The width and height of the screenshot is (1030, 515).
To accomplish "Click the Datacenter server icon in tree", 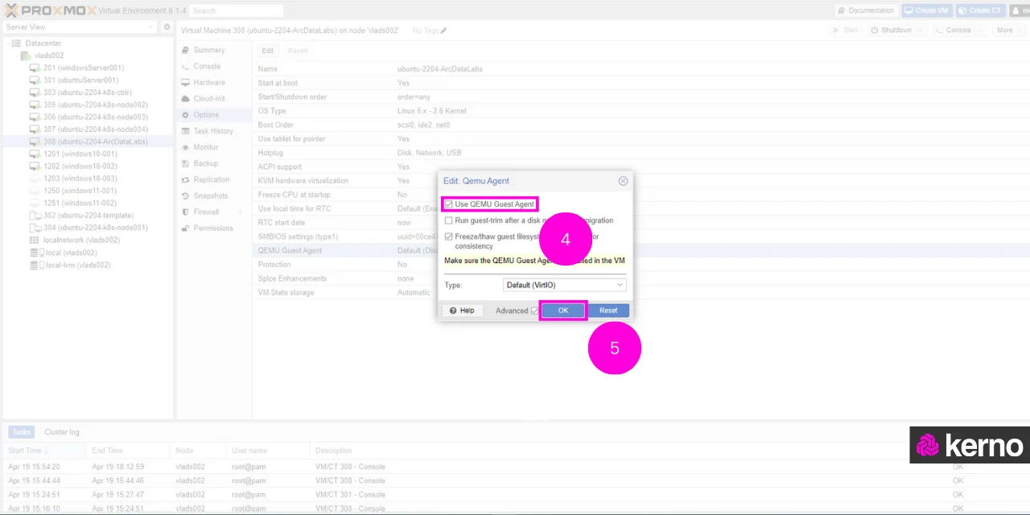I will coord(17,43).
